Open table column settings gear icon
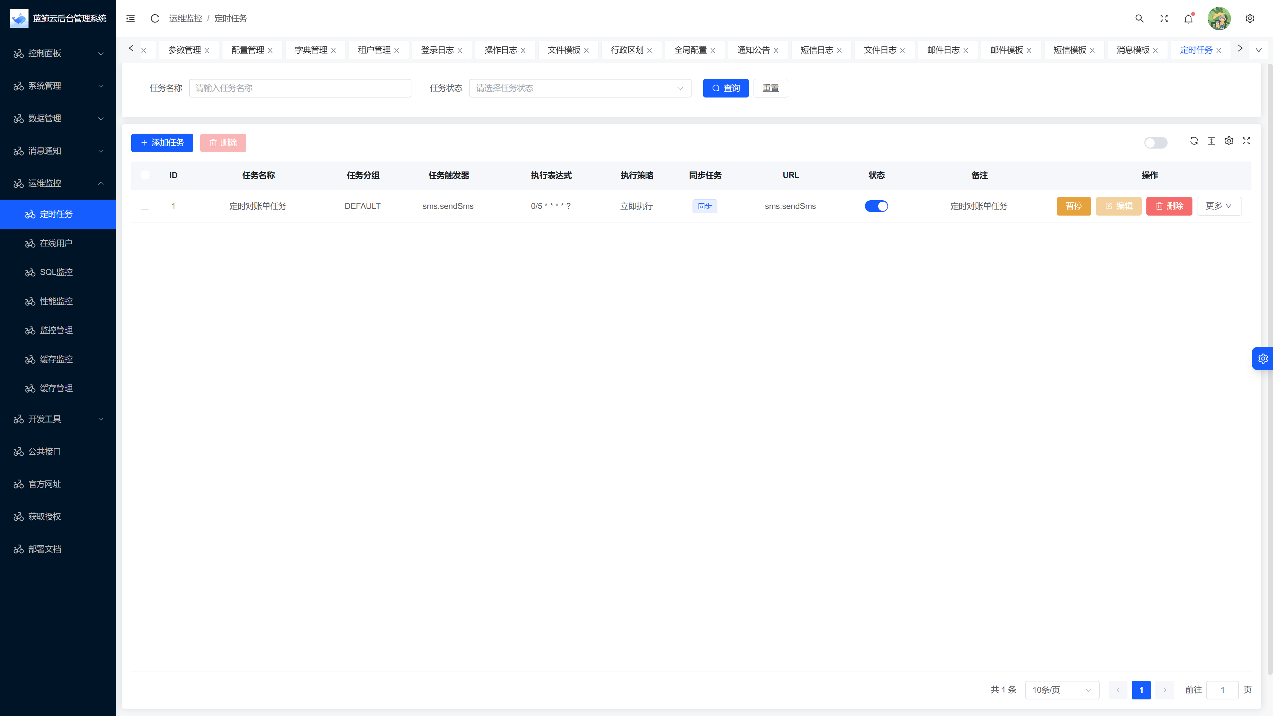 [x=1229, y=141]
